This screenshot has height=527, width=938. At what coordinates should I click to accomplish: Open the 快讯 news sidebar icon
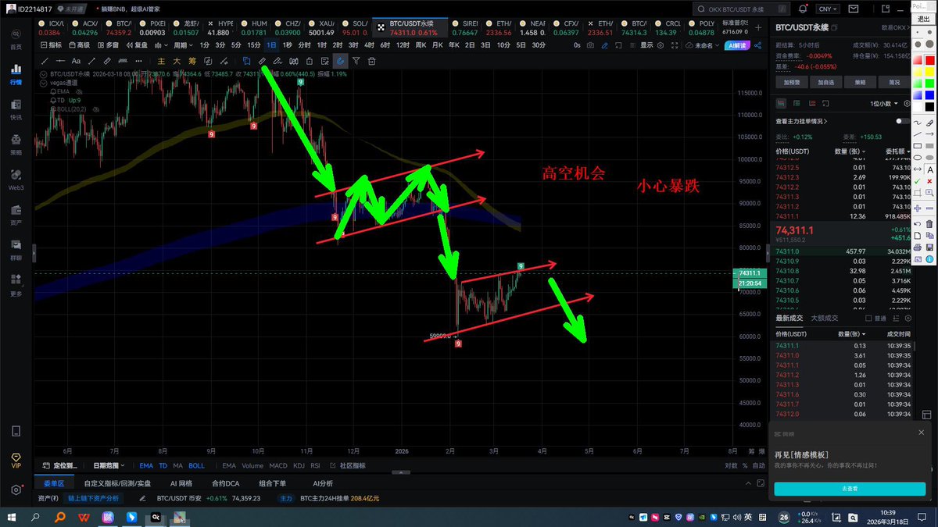(16, 109)
